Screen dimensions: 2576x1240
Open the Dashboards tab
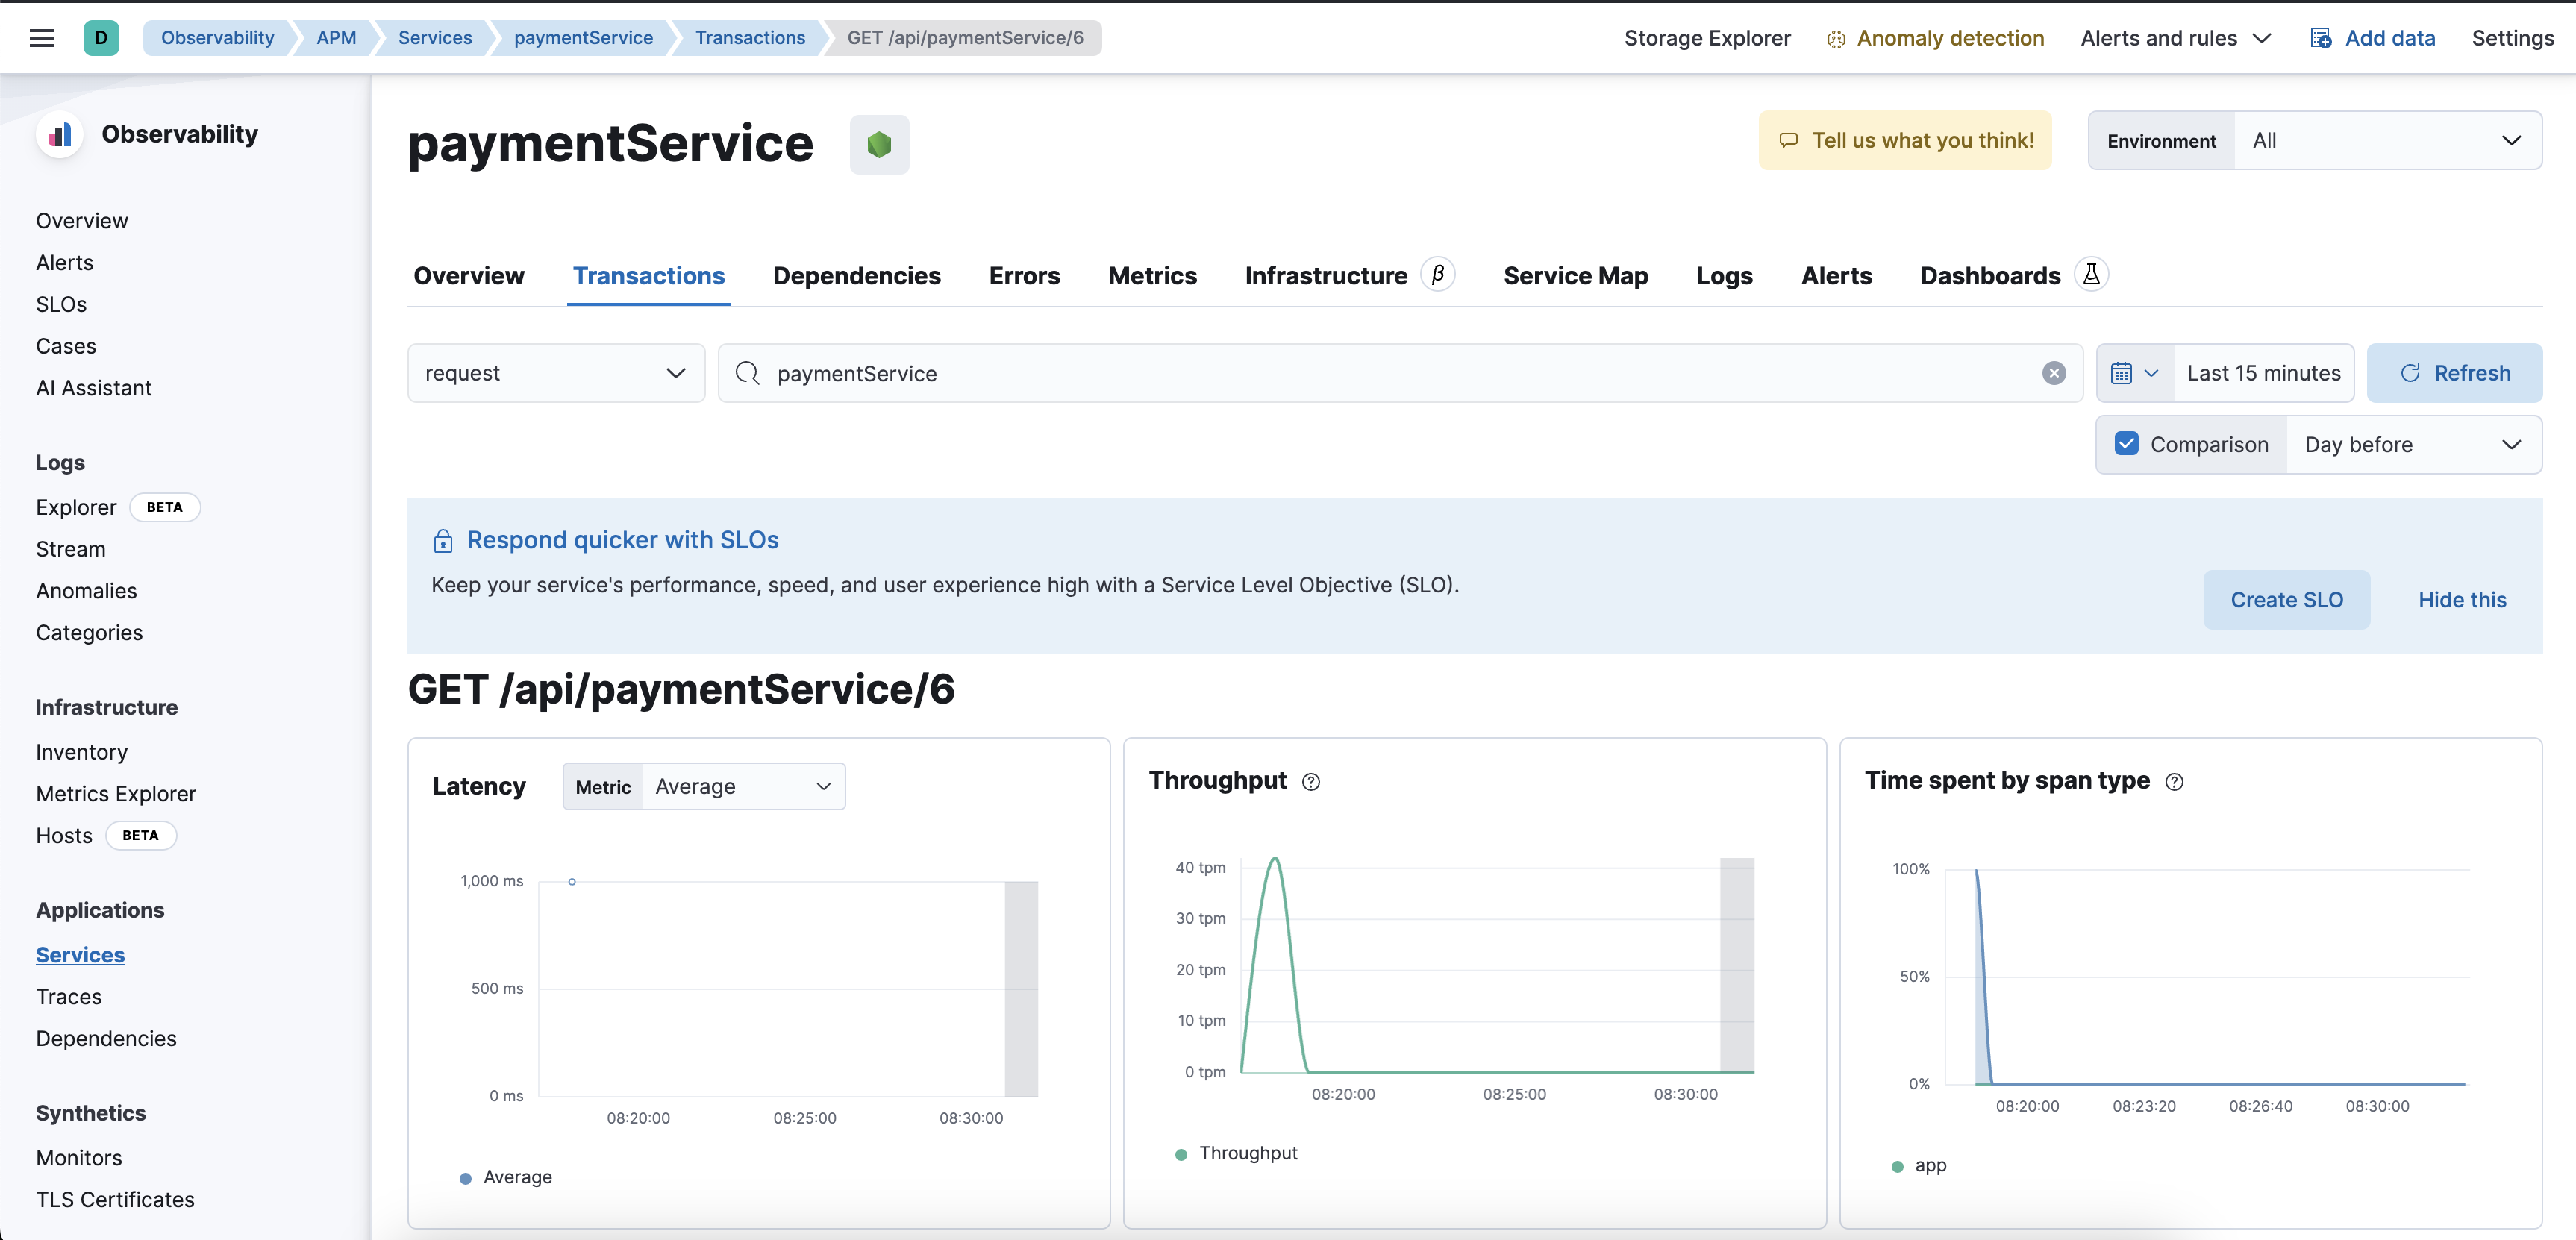[1990, 276]
